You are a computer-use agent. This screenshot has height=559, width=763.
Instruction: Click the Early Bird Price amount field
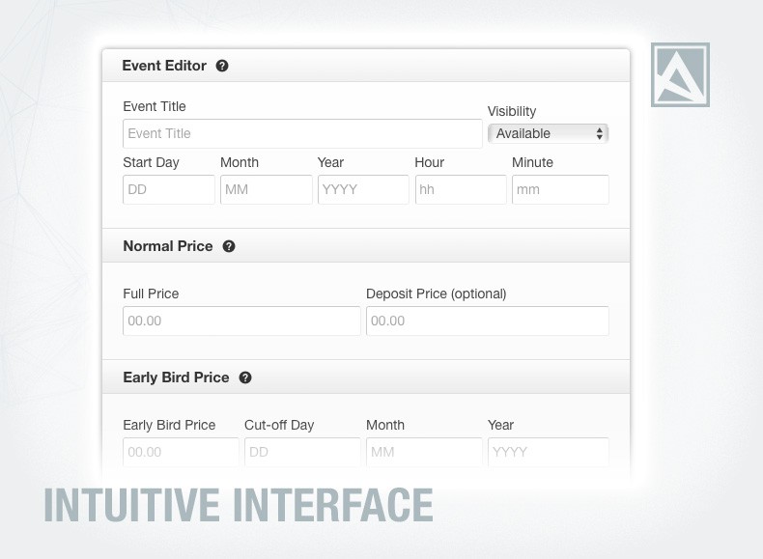click(181, 452)
